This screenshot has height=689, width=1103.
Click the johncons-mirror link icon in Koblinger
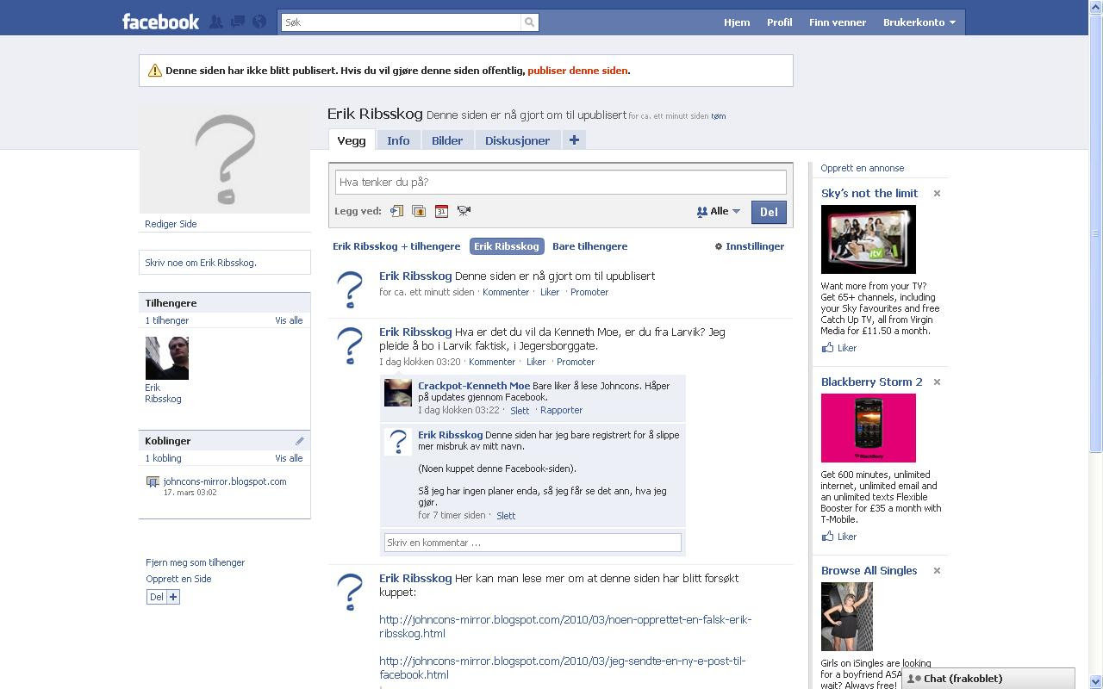click(153, 482)
